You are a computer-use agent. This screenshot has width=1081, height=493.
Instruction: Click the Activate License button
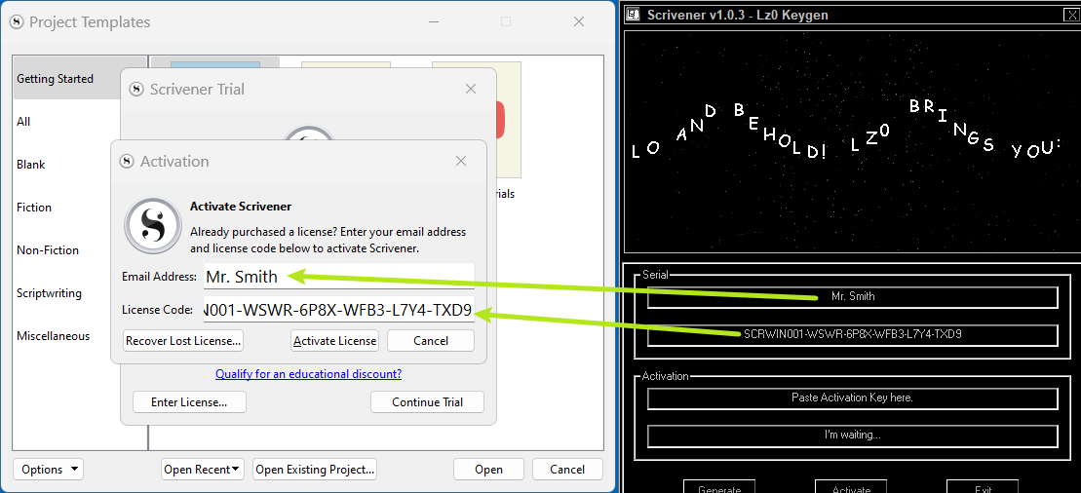coord(335,341)
